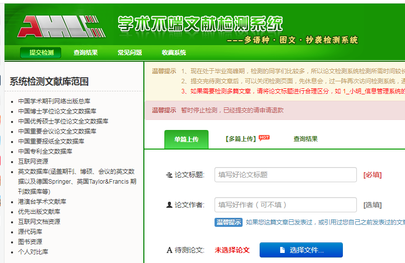Screen dimensions: 405x263
Task: Click the blue 温馨提示 badge under author field
Action: [x=229, y=222]
